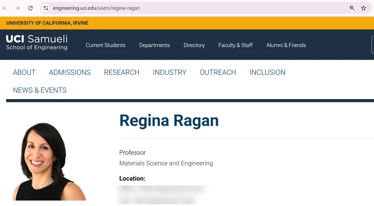Click the University of California, Irvine banner link
This screenshot has height=206, width=374.
47,23
